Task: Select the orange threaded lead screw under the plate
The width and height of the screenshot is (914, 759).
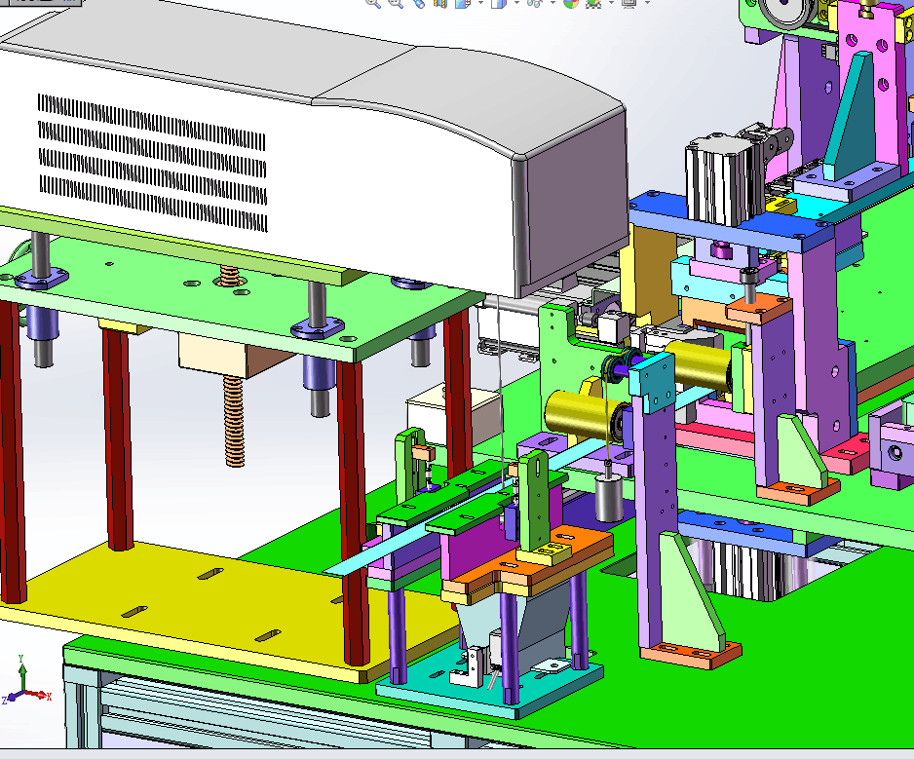Action: click(234, 421)
